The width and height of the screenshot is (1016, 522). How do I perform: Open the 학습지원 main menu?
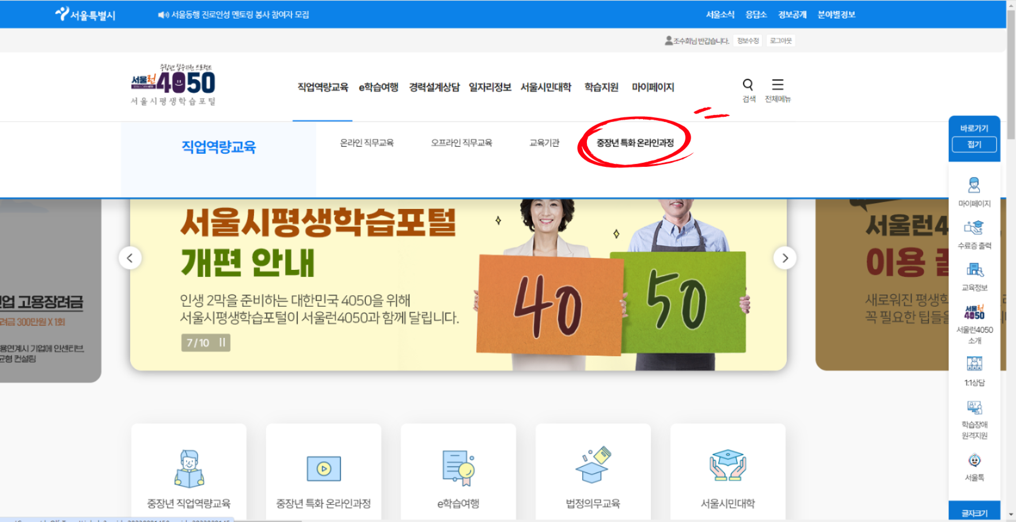[601, 87]
